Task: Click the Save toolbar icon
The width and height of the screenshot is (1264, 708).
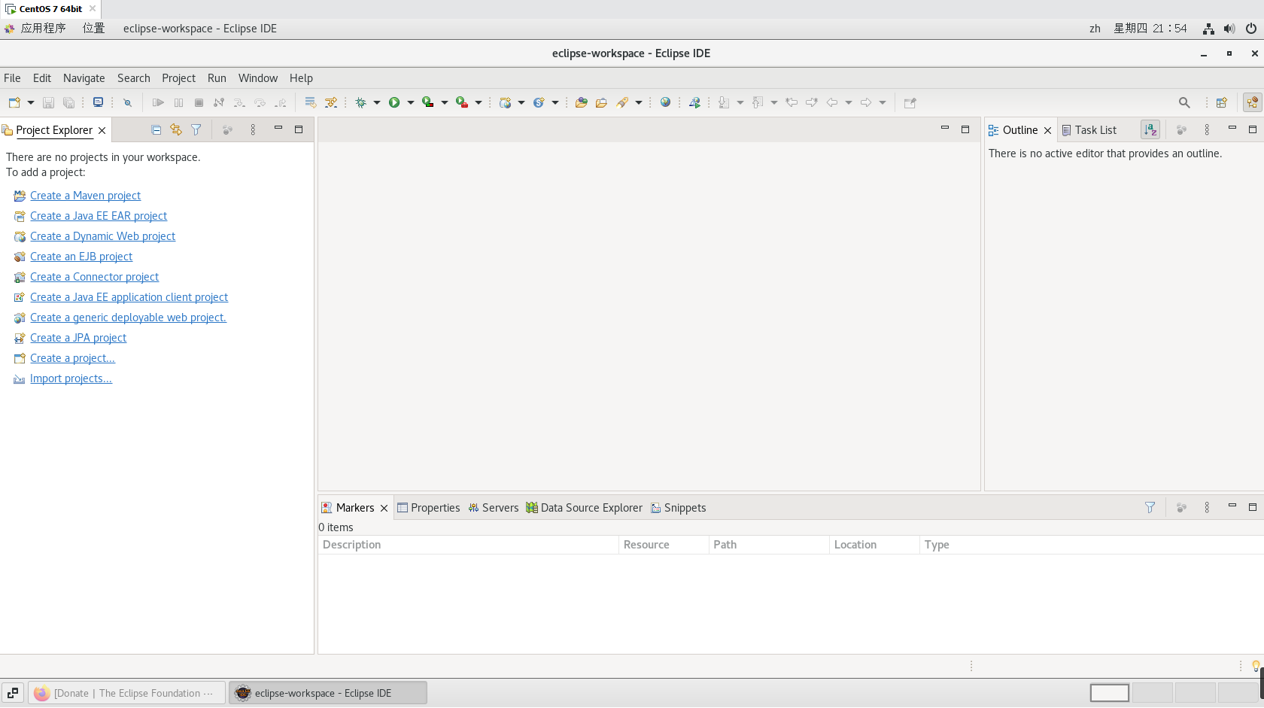Action: tap(48, 102)
